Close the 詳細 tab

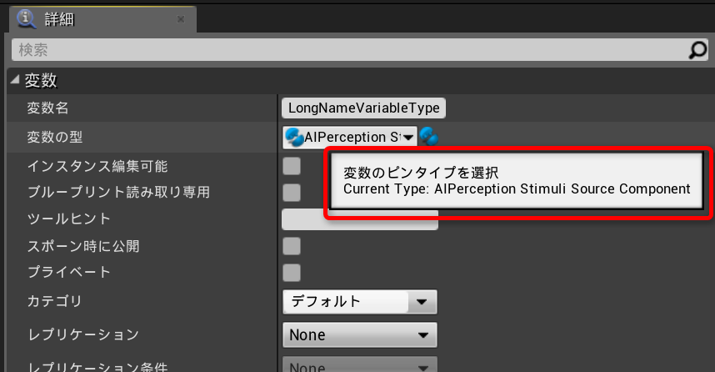(181, 19)
